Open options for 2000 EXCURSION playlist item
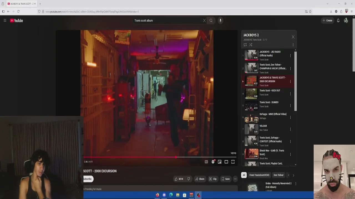This screenshot has width=355, height=199. (290, 82)
